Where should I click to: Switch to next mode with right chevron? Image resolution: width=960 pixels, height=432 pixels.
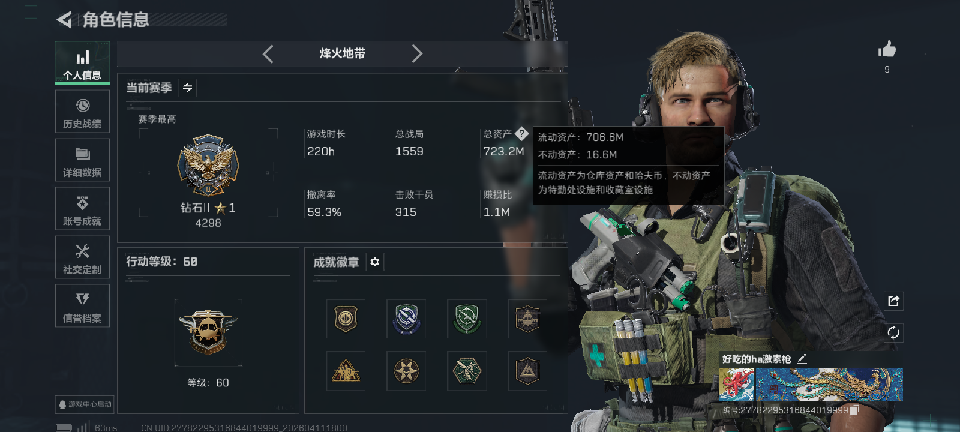[x=417, y=54]
